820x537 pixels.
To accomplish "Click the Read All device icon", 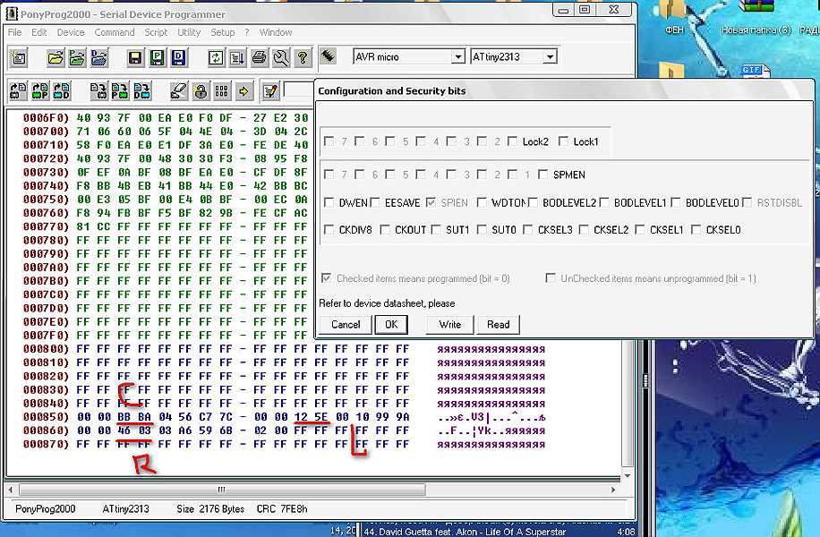I will point(19,91).
